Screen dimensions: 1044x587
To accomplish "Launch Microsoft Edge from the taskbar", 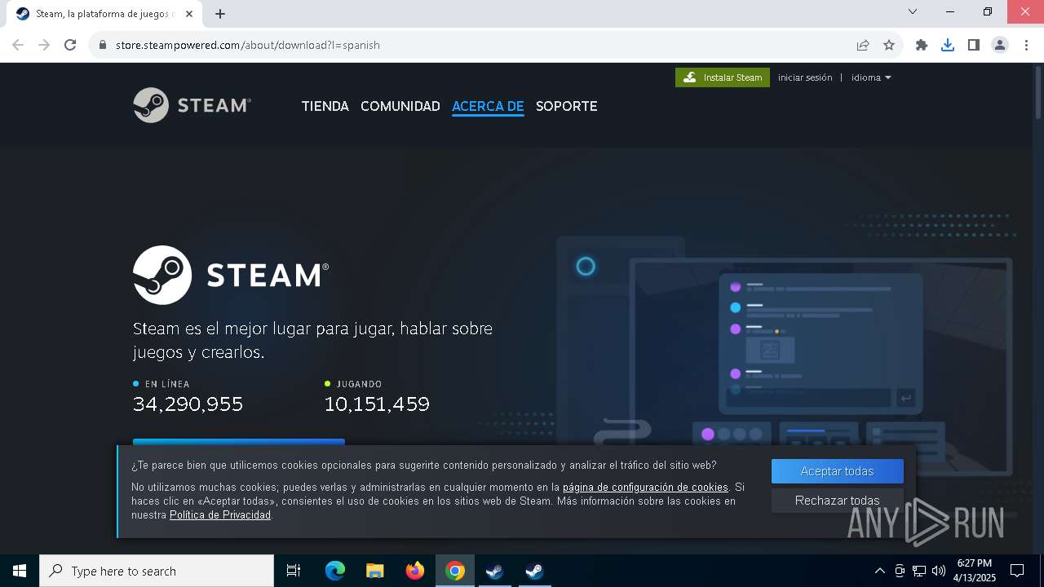I will (335, 571).
